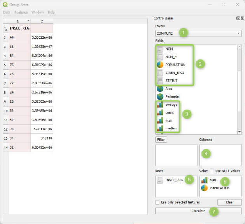The image size is (245, 224).
Task: Select region cell 32
Action: click(20, 147)
